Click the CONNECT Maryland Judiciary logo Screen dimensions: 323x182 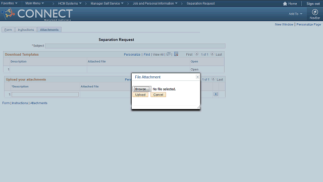click(x=37, y=14)
